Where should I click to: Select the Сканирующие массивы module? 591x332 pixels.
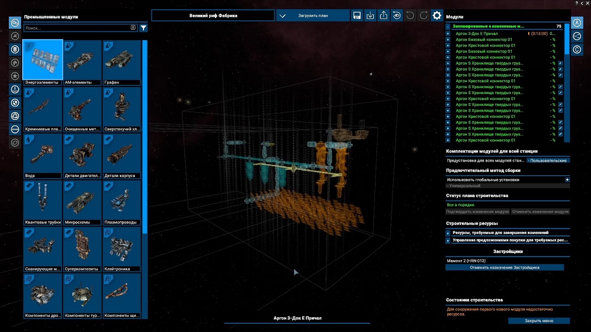point(43,249)
